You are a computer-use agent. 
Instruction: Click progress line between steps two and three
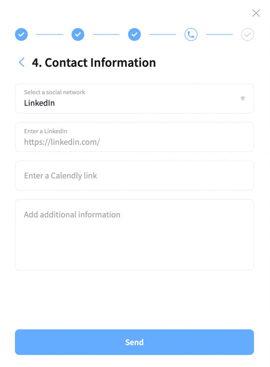click(106, 35)
